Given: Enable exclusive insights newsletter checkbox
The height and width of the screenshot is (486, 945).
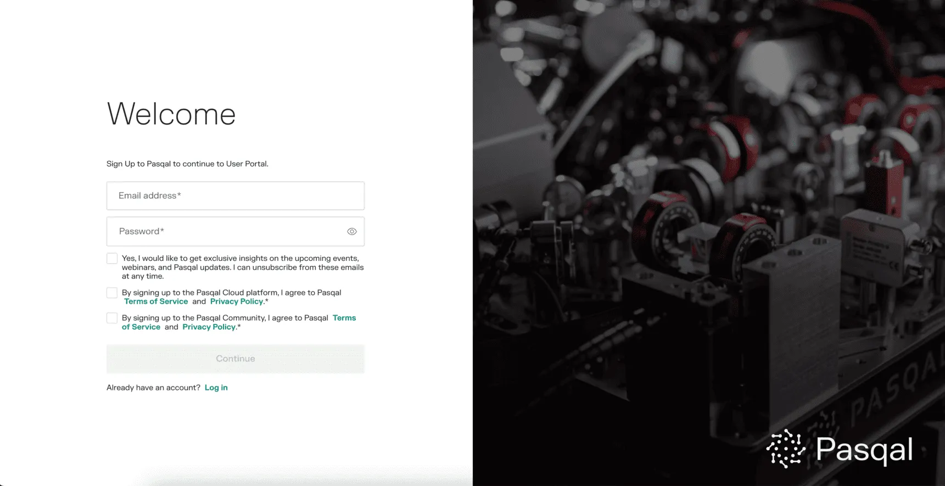Looking at the screenshot, I should (x=112, y=258).
